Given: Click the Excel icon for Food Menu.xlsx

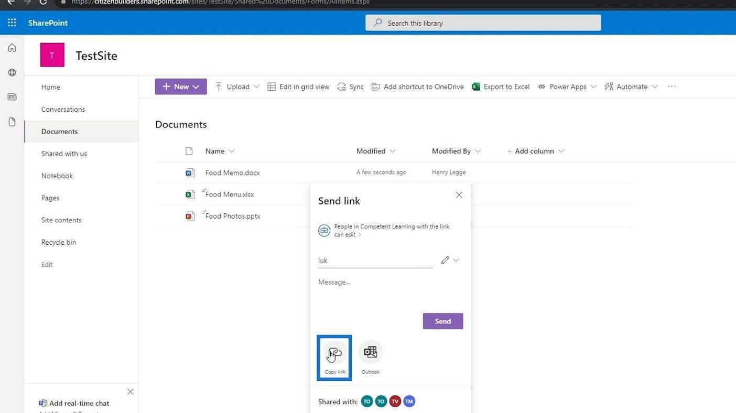Looking at the screenshot, I should [190, 194].
